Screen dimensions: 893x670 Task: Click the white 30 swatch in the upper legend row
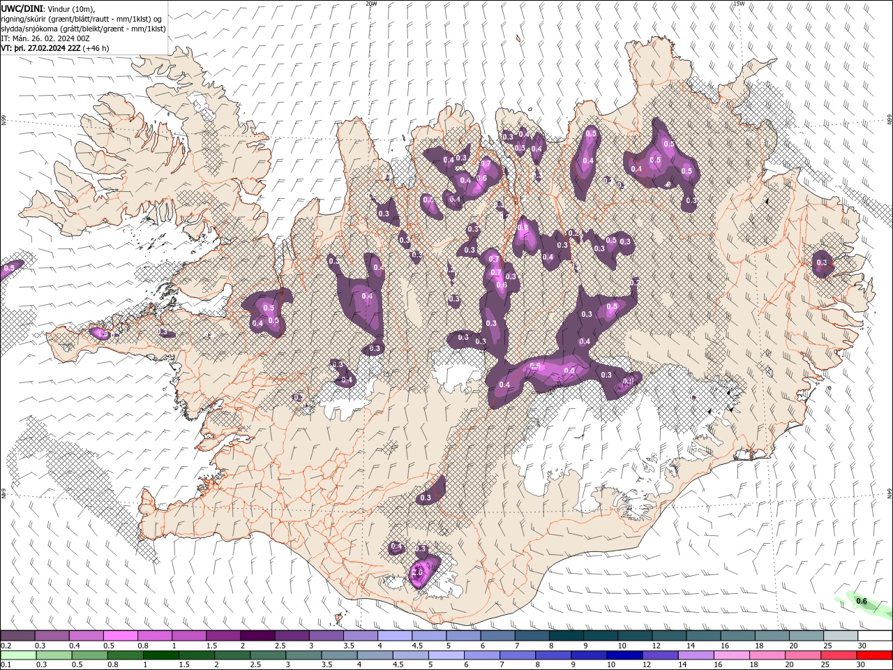tap(875, 636)
